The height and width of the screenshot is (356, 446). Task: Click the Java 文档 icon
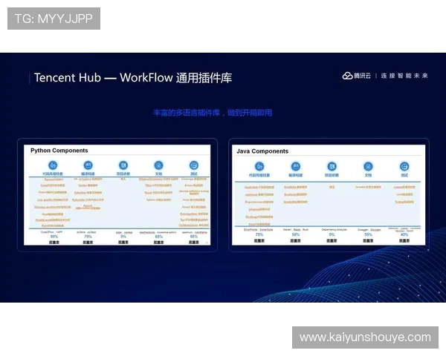pyautogui.click(x=368, y=166)
